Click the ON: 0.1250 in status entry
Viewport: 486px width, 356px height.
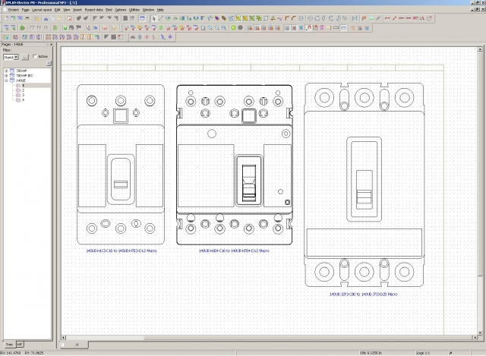click(371, 353)
